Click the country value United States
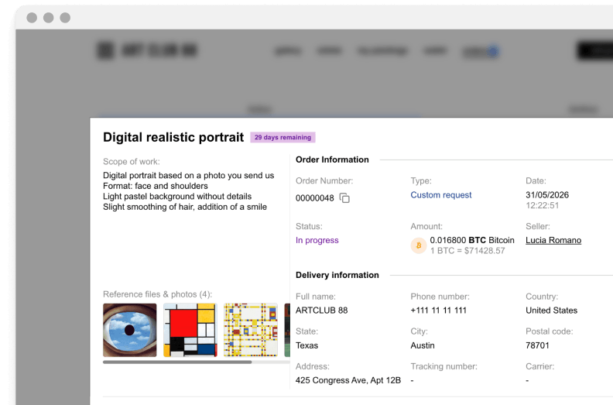 click(x=551, y=311)
